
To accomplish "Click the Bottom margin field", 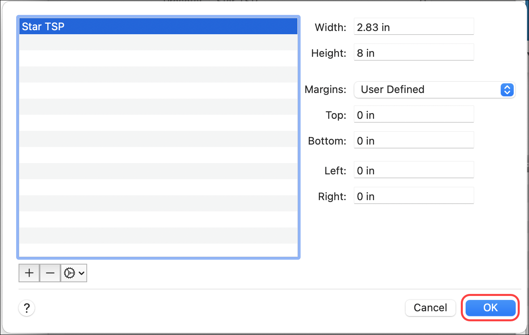I will [414, 141].
